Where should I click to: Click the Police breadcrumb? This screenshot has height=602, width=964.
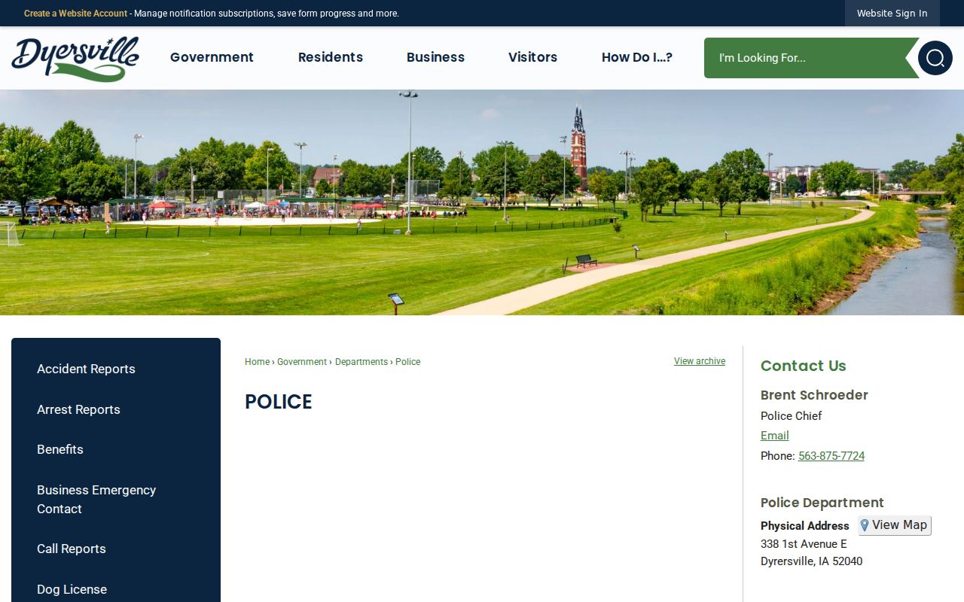[407, 362]
